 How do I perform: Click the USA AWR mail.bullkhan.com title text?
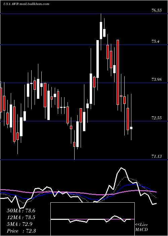(x=26, y=4)
